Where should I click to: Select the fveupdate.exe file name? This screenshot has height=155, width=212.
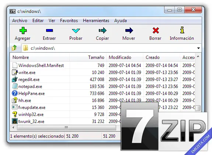32,108
